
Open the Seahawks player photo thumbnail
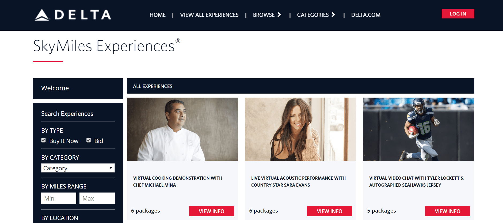pos(418,129)
